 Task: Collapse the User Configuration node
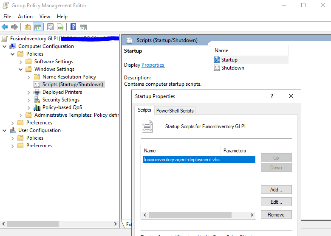[4, 131]
